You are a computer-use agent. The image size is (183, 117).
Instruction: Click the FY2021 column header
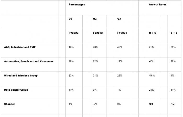[x=122, y=33]
